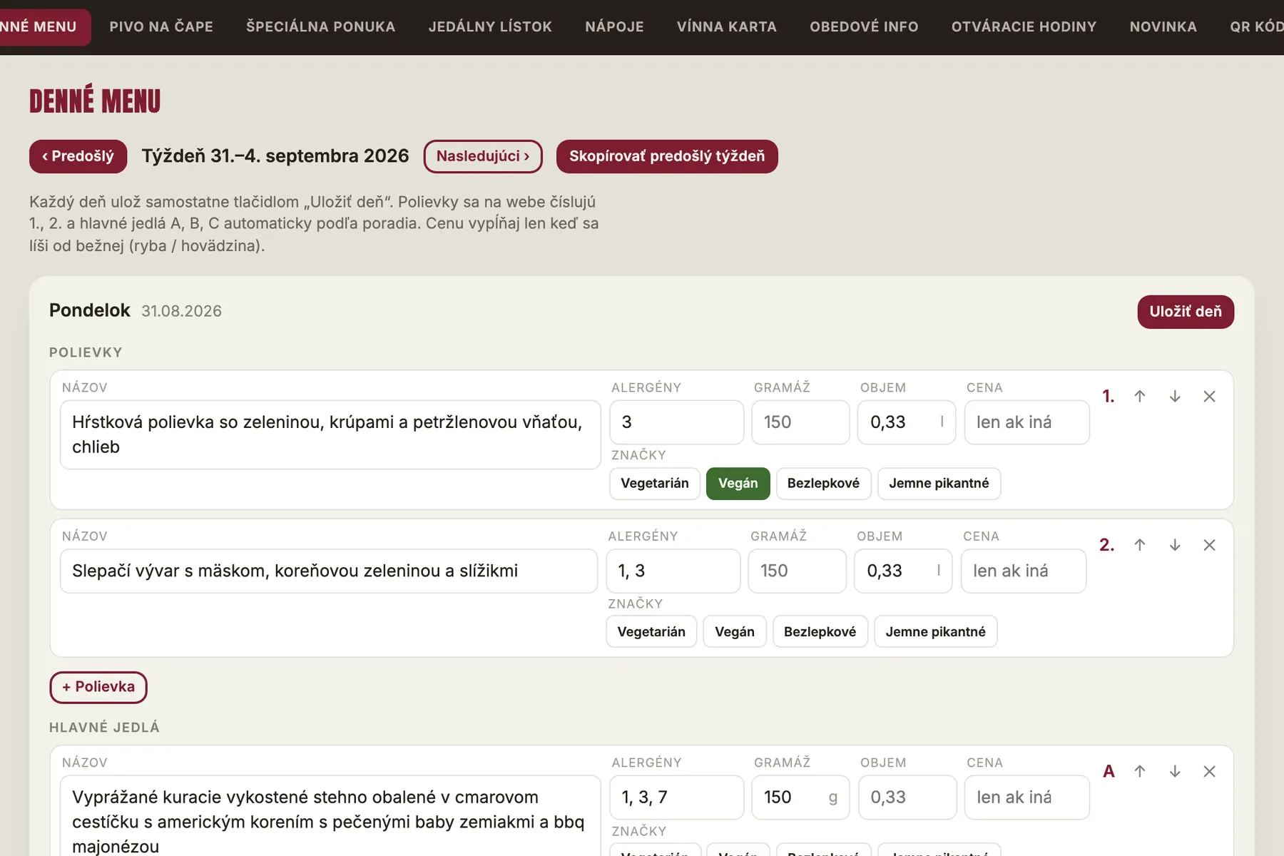
Task: Move soup 2 down with arrow
Action: 1175,545
